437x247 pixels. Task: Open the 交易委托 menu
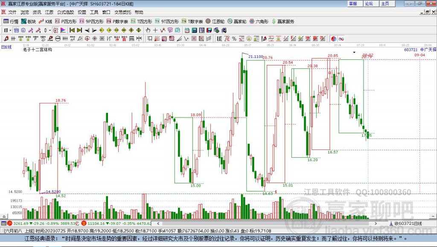click(x=122, y=12)
